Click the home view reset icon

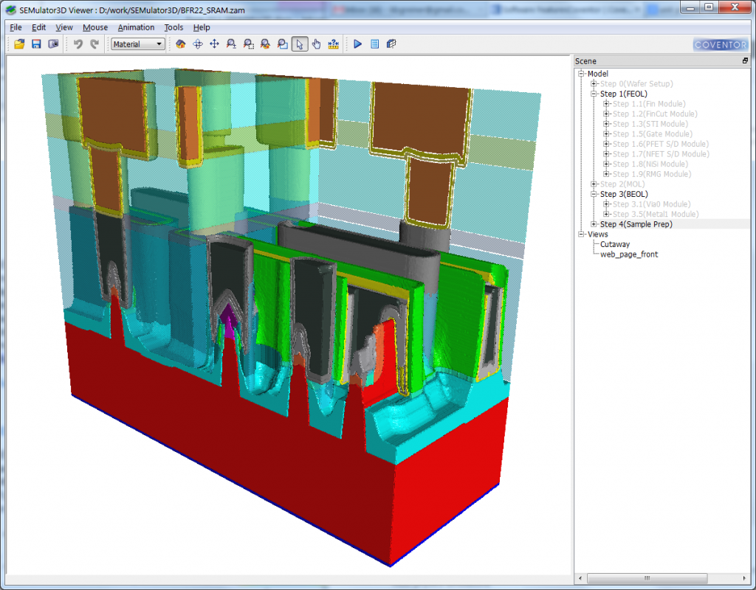pyautogui.click(x=181, y=44)
